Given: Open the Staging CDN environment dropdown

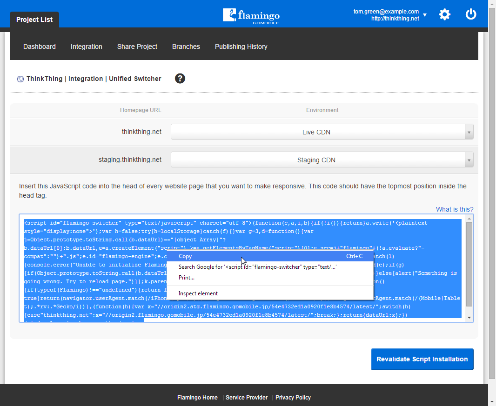Looking at the screenshot, I should (322, 160).
